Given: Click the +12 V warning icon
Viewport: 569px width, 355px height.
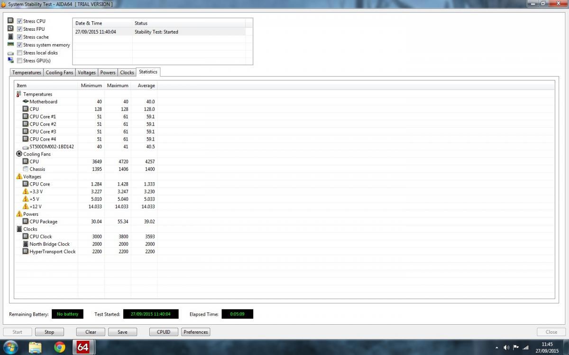Looking at the screenshot, I should (26, 206).
